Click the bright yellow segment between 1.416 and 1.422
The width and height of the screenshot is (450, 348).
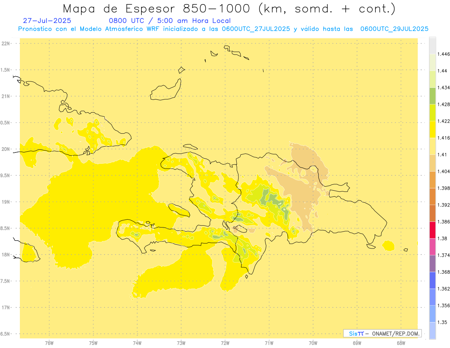432,130
